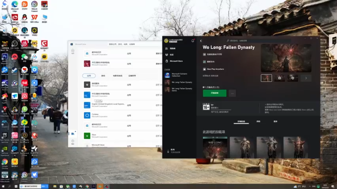
Task: Launch Battle.net desktop shortcut
Action: point(5,71)
